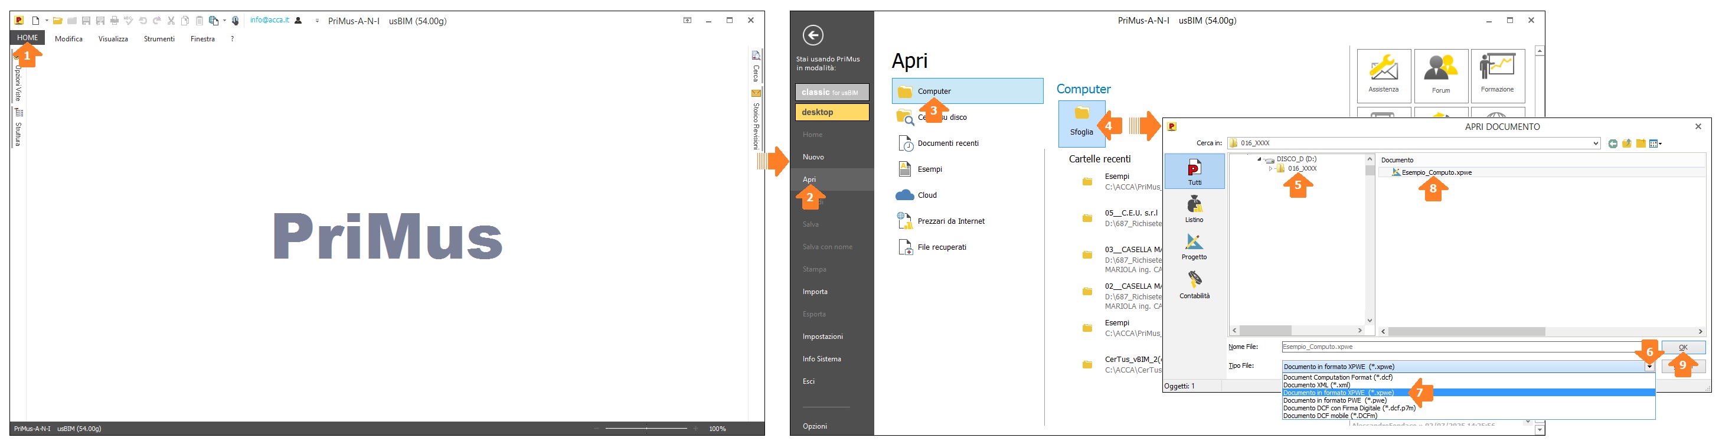Open the Cerca search side panel icon
The image size is (1719, 444).
tap(756, 56)
